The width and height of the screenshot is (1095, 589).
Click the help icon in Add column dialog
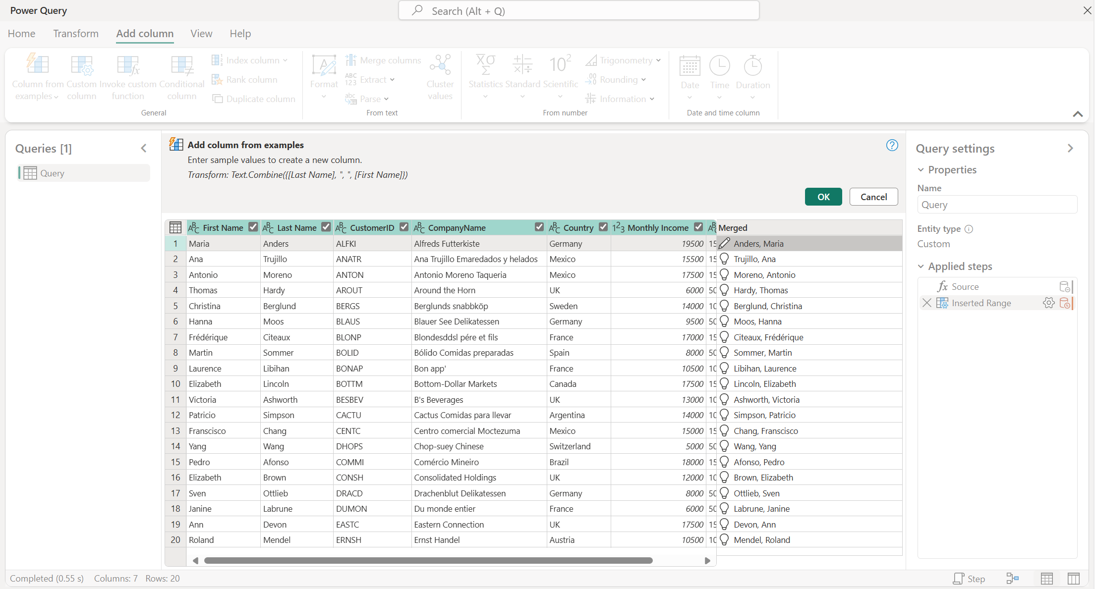tap(893, 145)
